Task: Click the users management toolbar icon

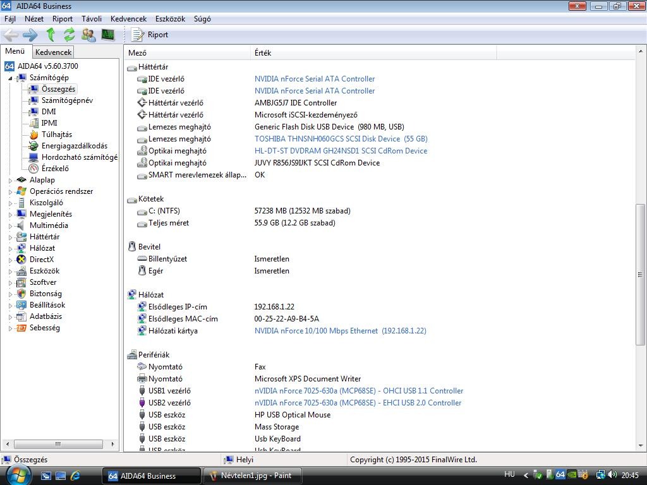Action: [88, 35]
